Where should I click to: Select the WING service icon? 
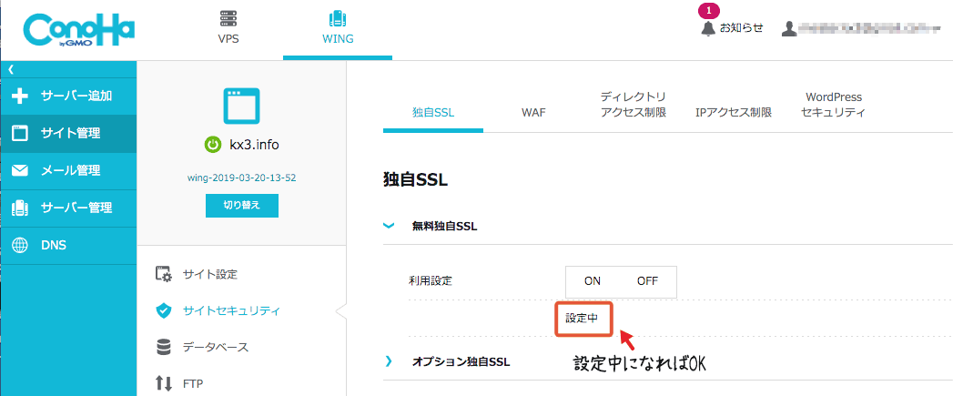[338, 19]
